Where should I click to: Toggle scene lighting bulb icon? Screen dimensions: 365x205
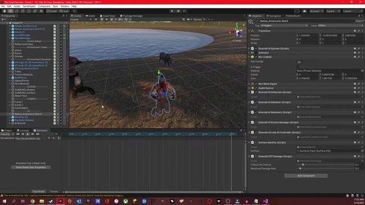102,19
